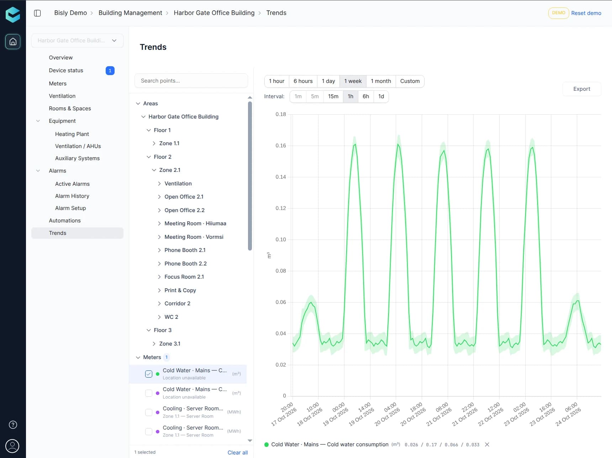Click Clear all selection link
Image resolution: width=612 pixels, height=458 pixels.
coord(238,453)
